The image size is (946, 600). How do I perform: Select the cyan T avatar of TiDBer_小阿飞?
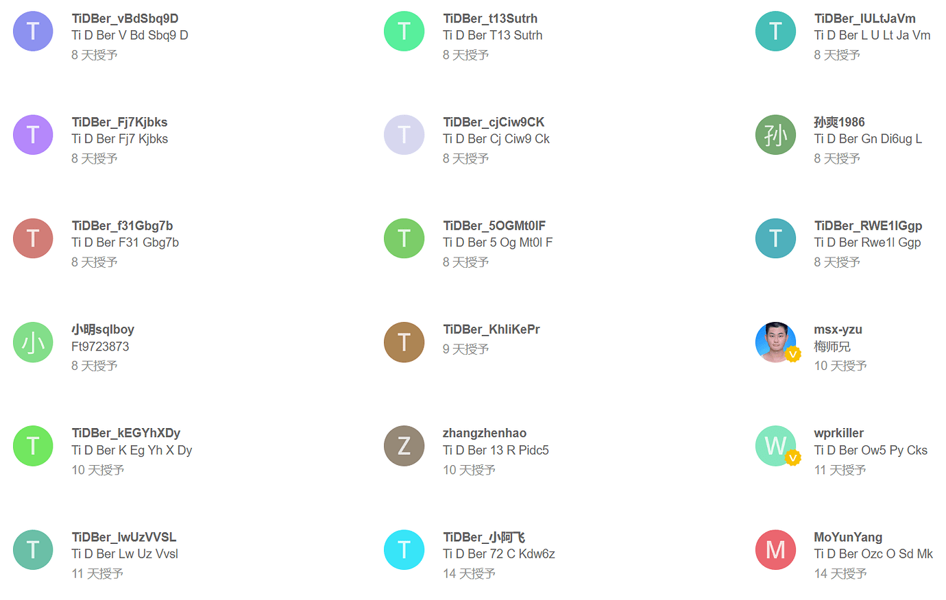pyautogui.click(x=404, y=550)
